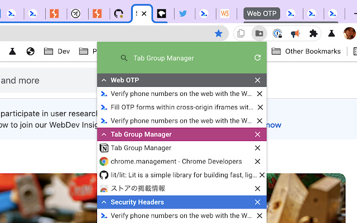Open the Other Bookmarks folder

coord(306,51)
